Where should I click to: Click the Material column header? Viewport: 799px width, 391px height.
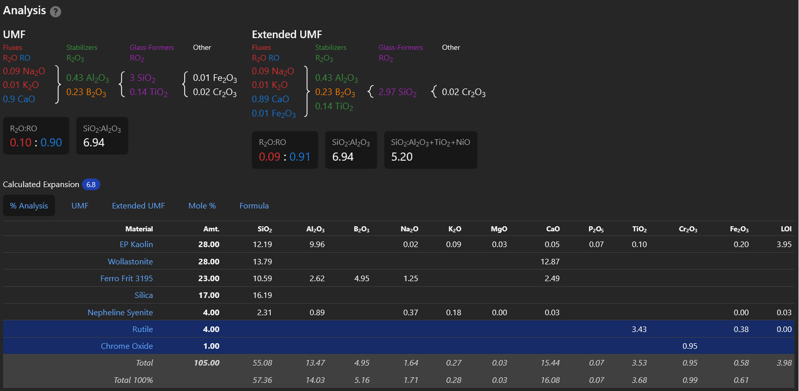pos(139,229)
